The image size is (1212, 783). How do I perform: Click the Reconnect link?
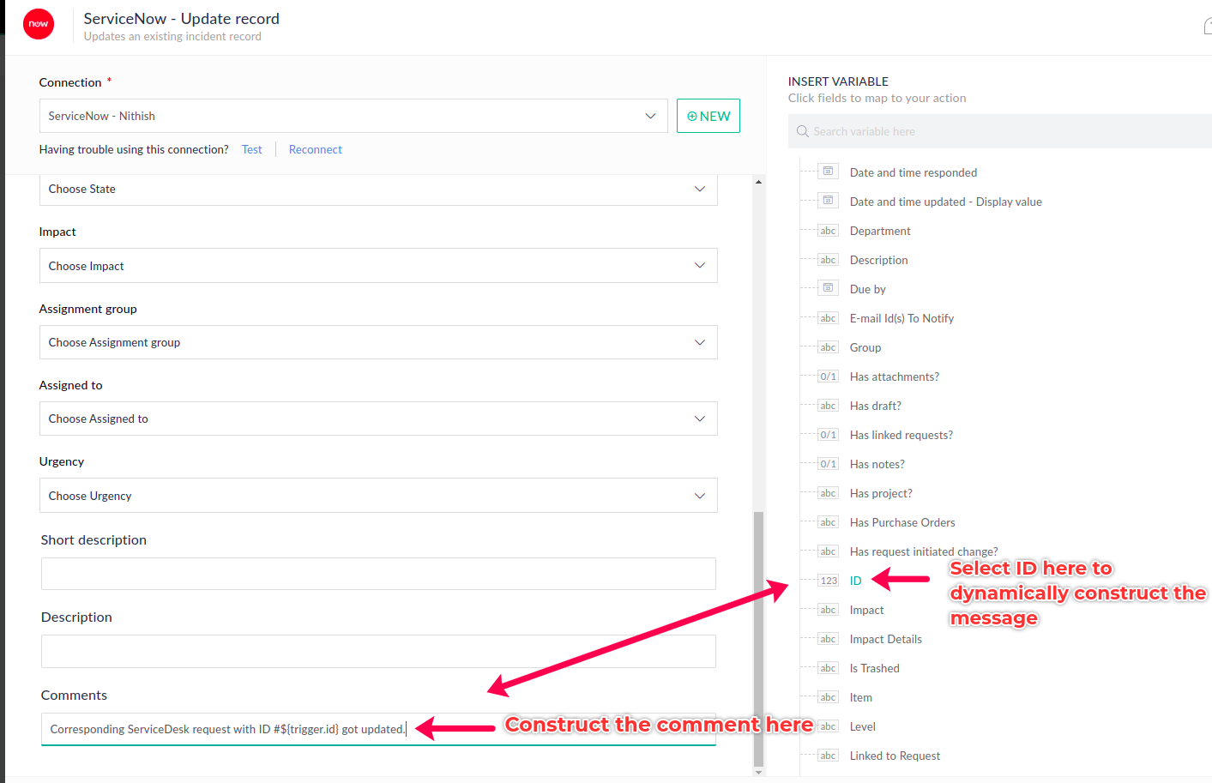coord(316,149)
